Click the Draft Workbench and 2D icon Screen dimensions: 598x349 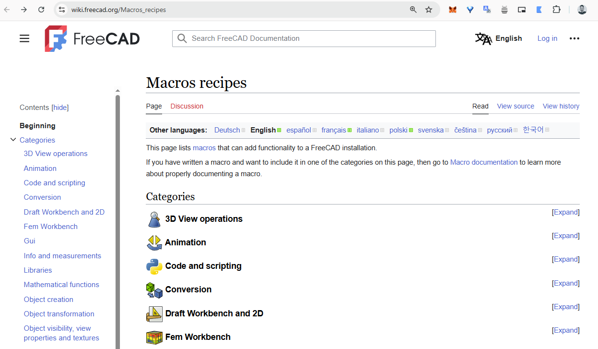point(154,313)
